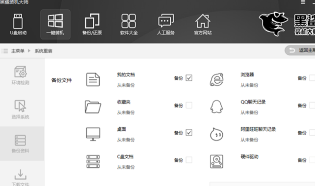Click the 我的文档 document icon
This screenshot has width=315, height=186.
point(93,80)
